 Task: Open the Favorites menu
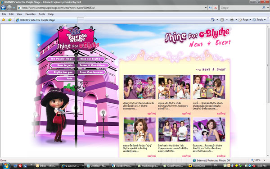click(30, 14)
